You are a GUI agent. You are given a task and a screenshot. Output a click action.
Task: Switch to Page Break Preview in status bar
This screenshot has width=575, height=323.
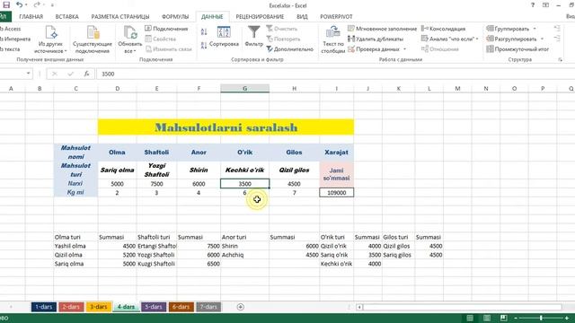pos(503,318)
